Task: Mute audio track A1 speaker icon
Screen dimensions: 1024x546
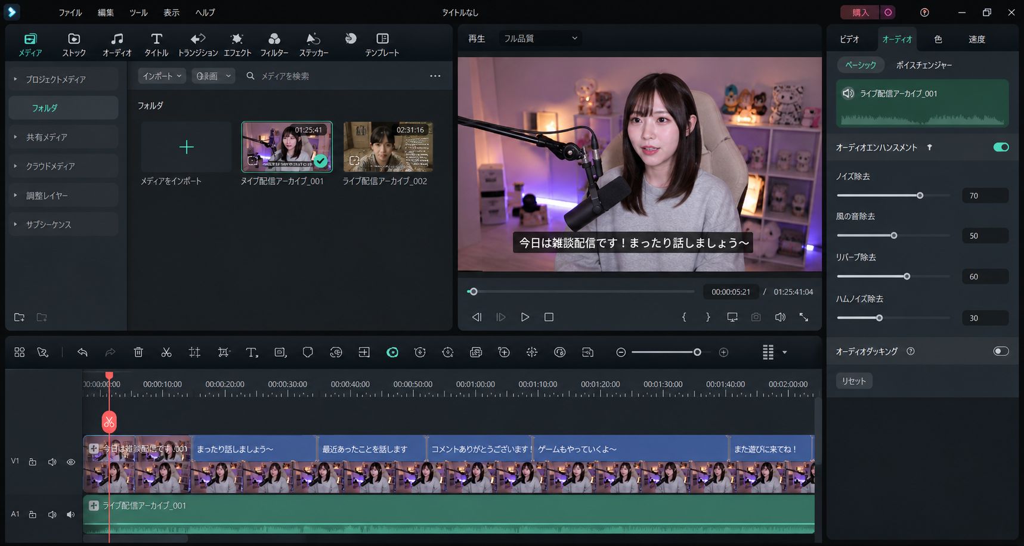Action: tap(52, 514)
